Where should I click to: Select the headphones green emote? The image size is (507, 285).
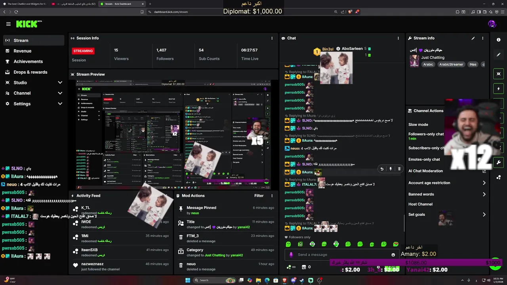pos(336,245)
